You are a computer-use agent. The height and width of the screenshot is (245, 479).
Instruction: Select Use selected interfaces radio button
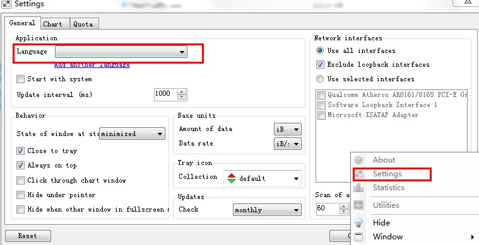tap(320, 79)
